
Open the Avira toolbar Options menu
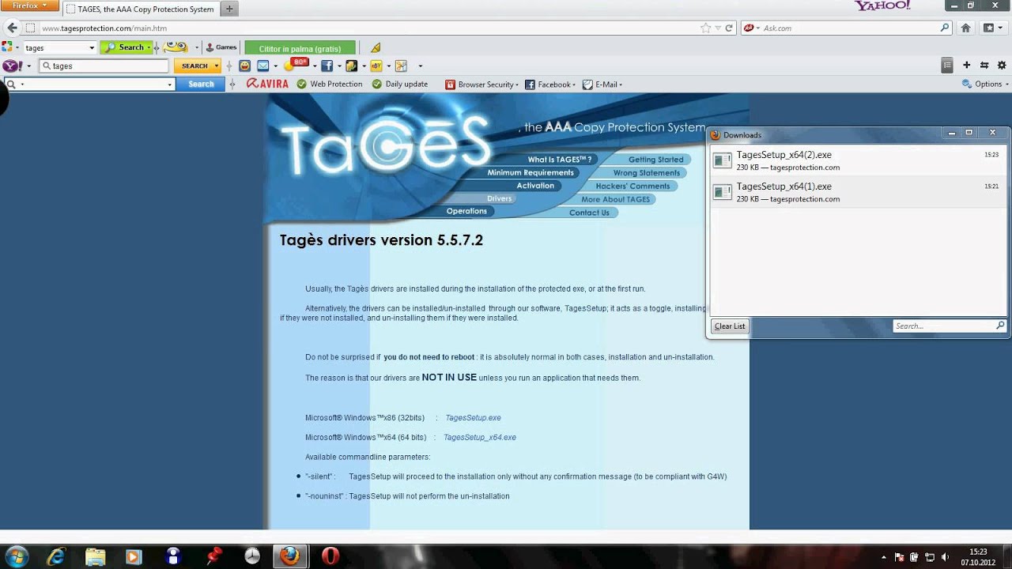(x=984, y=84)
